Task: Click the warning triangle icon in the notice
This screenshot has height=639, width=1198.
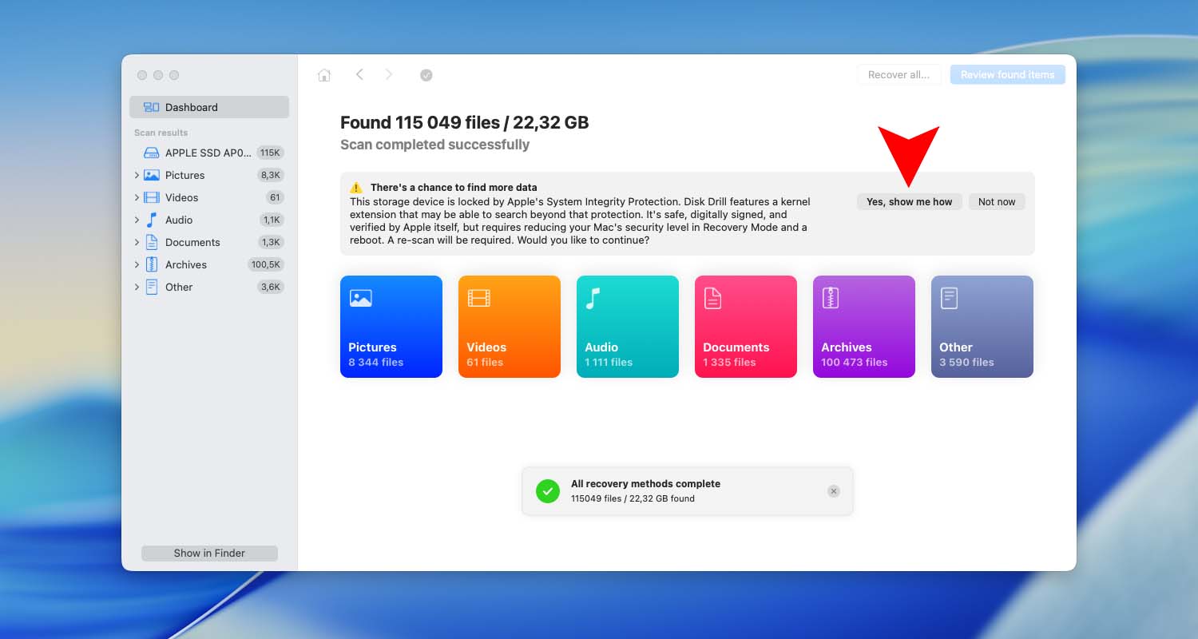Action: click(356, 188)
